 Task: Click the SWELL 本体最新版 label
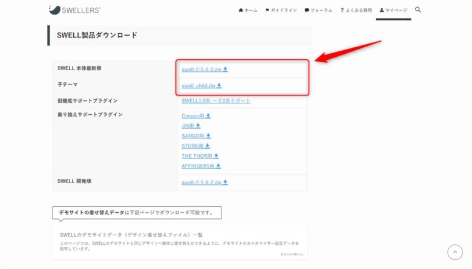click(x=79, y=68)
